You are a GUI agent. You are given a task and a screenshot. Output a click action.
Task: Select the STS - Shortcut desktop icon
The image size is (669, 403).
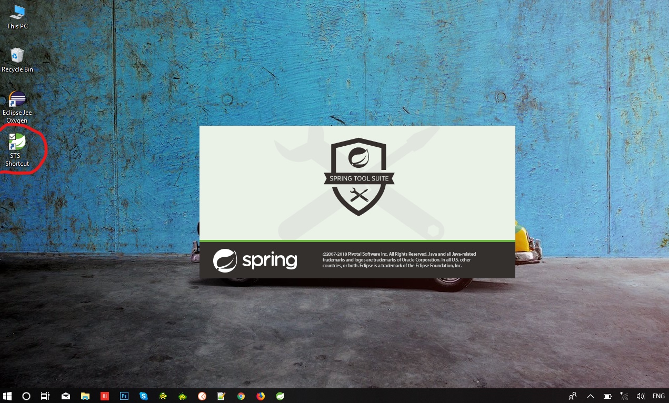tap(17, 150)
